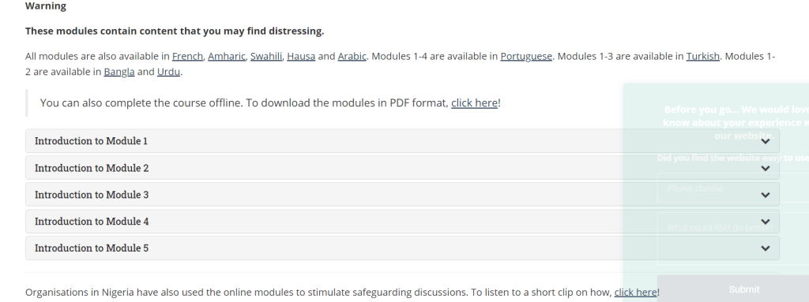The width and height of the screenshot is (809, 302).
Task: Submit the website feedback form
Action: (733, 289)
